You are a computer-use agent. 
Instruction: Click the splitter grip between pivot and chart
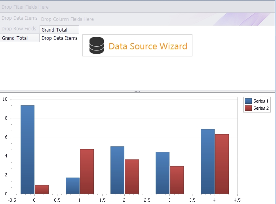point(137,91)
